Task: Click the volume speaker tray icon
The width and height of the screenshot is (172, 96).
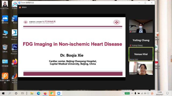Action: (145, 93)
